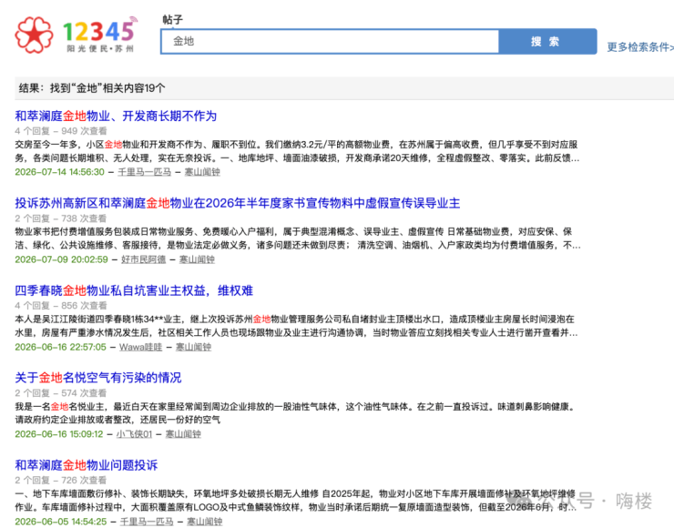
Task: Click the timestamp 2026-06-16 22:57:05
Action: point(60,347)
